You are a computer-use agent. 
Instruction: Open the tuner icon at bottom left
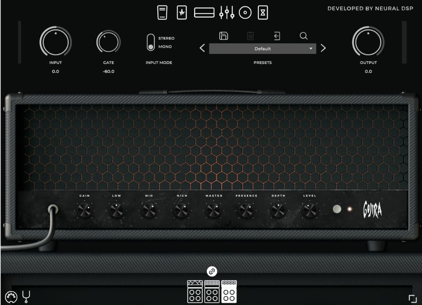pyautogui.click(x=25, y=296)
